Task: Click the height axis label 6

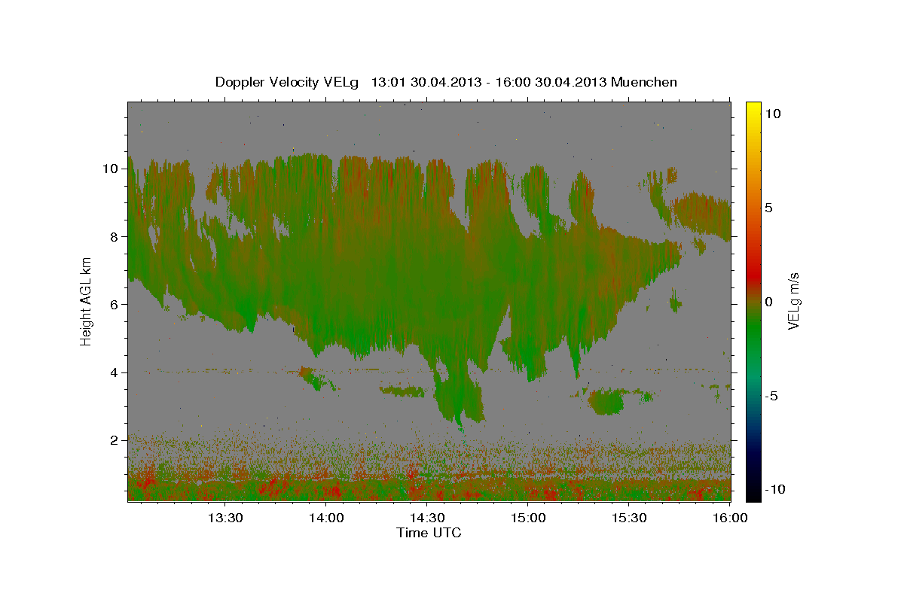Action: tap(115, 304)
